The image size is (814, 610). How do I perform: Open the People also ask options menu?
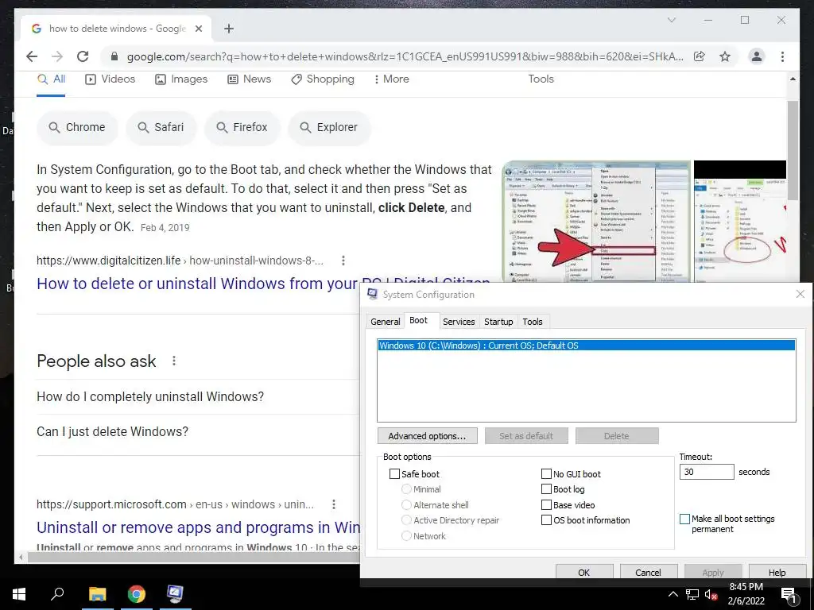(x=174, y=361)
